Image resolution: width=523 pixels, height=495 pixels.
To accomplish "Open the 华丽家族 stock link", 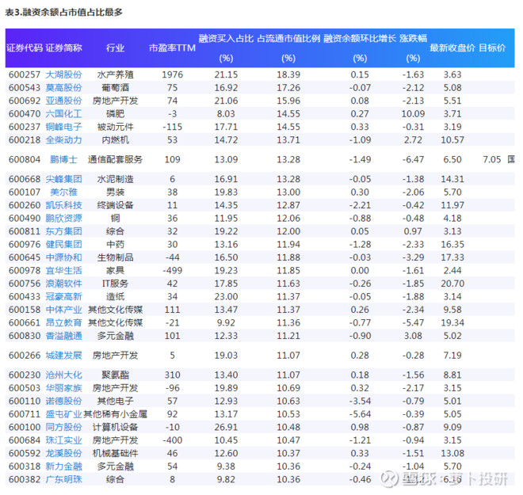I will click(x=63, y=388).
